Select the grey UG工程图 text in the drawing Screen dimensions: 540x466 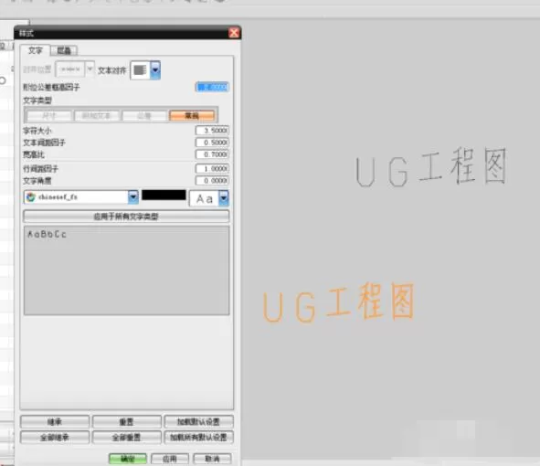[x=431, y=167]
